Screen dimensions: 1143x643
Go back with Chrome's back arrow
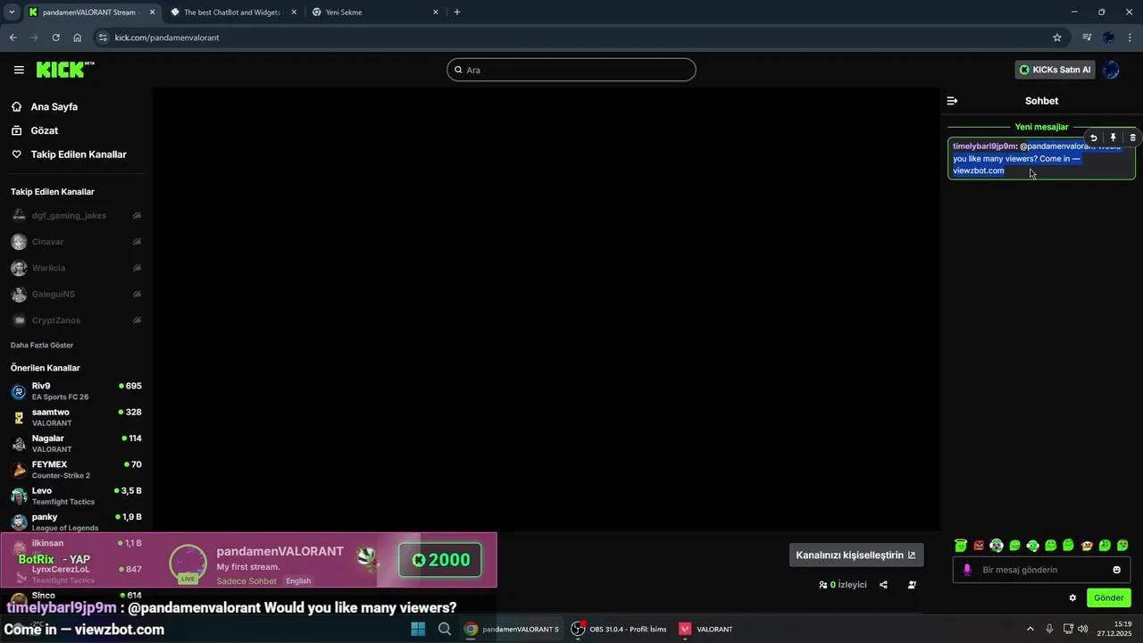click(13, 38)
